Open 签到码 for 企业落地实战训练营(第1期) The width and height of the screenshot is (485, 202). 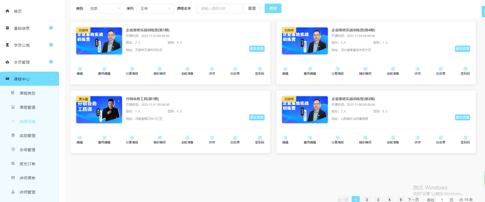pos(260,71)
